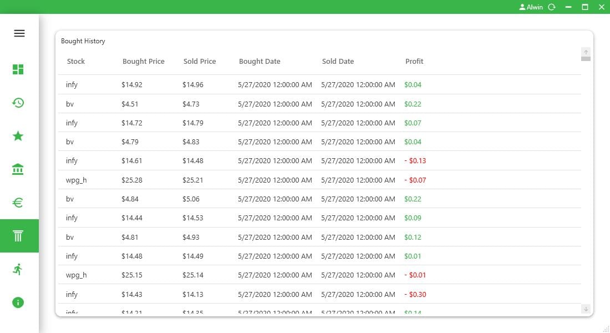Open the history clock icon
610x333 pixels.
(18, 103)
